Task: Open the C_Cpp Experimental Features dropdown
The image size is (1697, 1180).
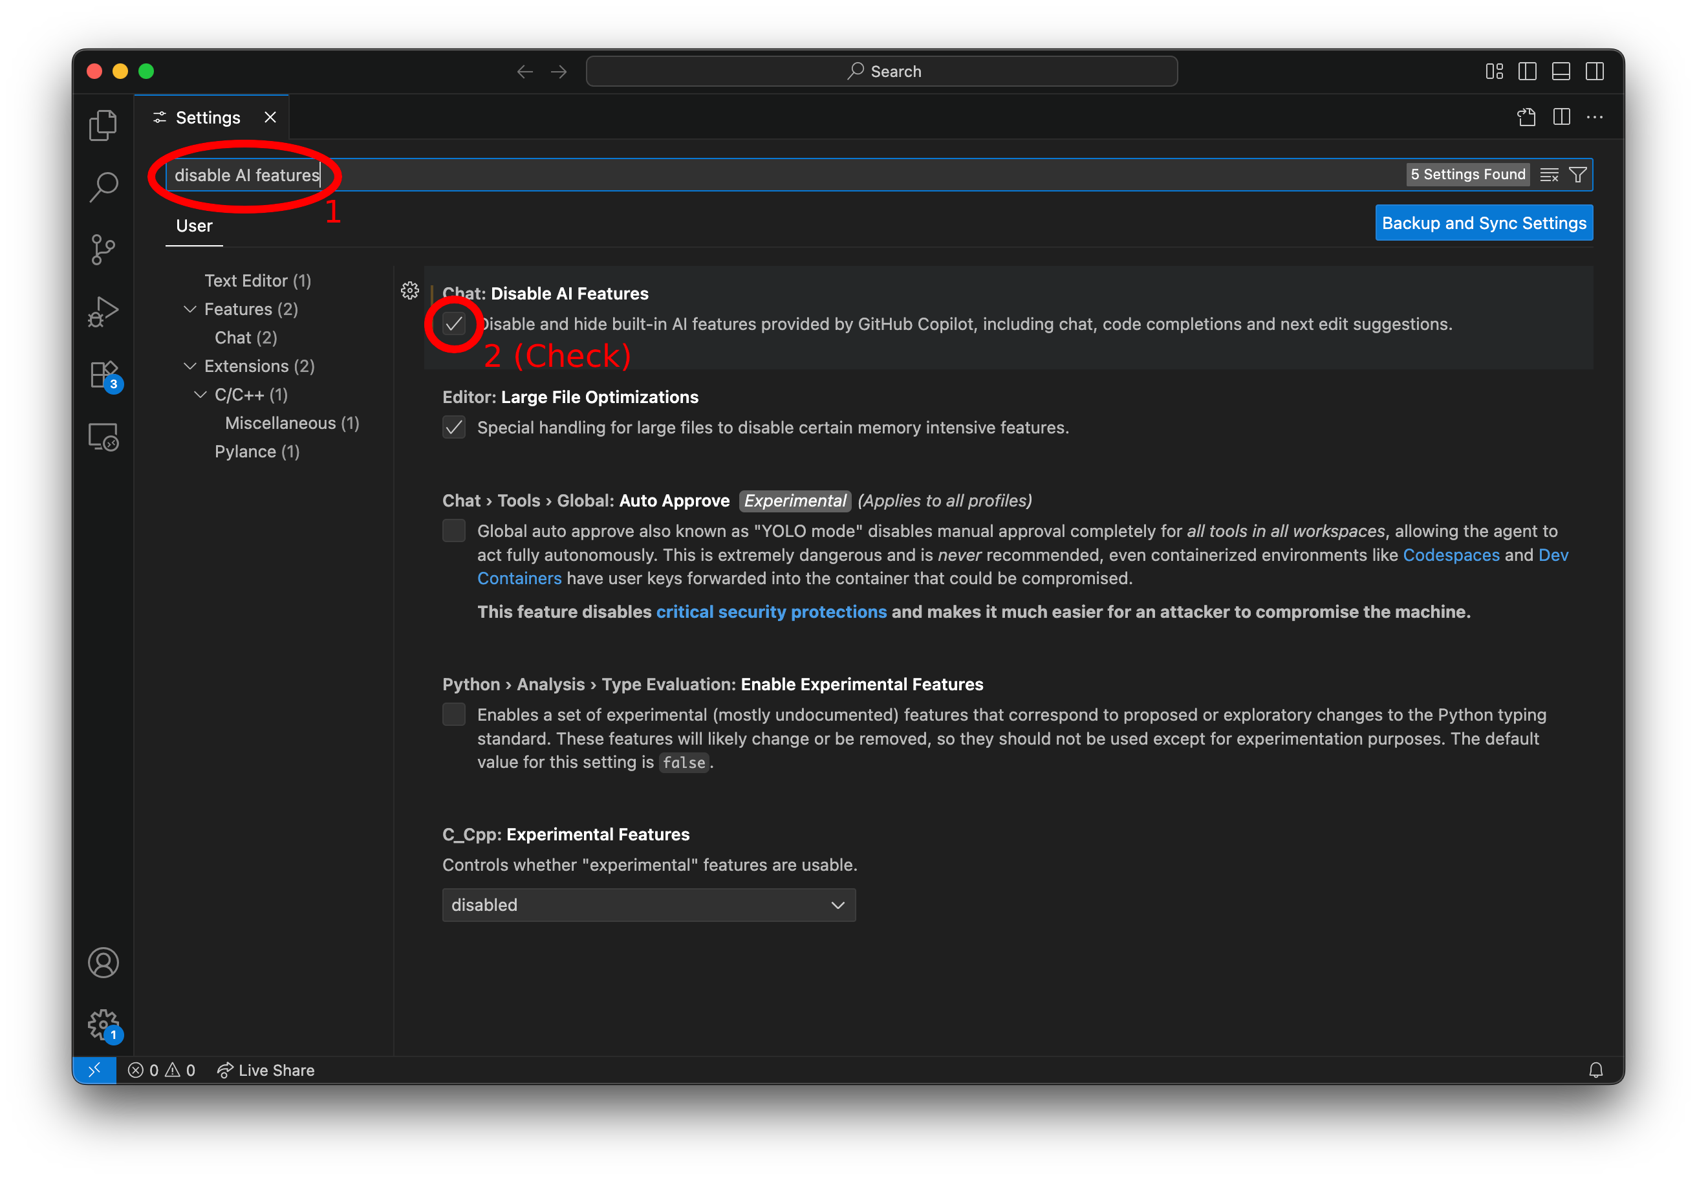Action: pos(648,905)
